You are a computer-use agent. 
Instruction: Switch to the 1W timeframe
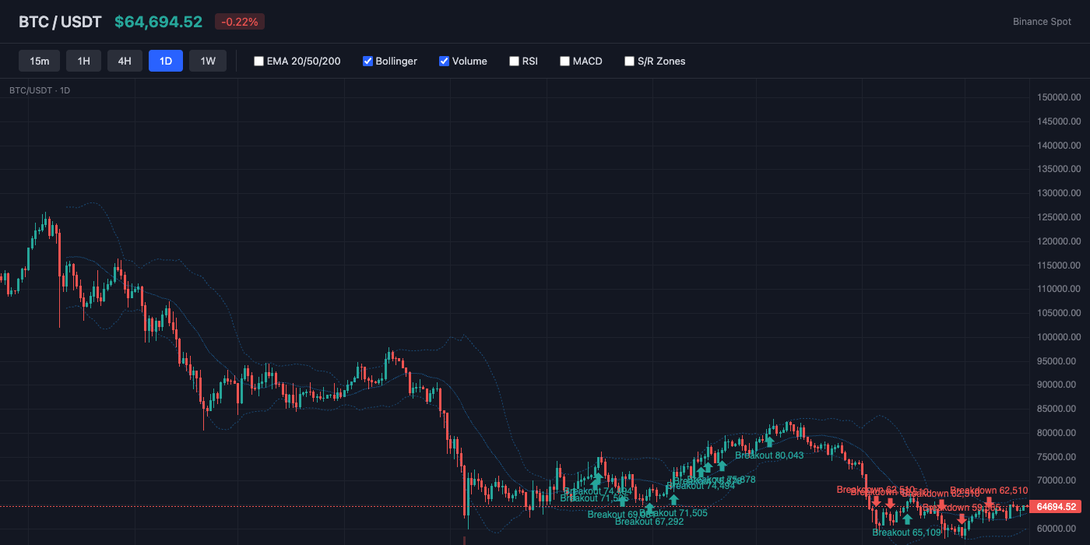pos(208,61)
